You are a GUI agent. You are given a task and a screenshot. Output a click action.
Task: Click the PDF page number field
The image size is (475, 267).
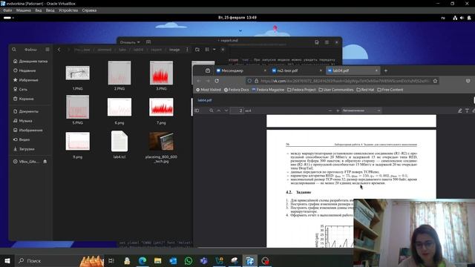coord(237,111)
